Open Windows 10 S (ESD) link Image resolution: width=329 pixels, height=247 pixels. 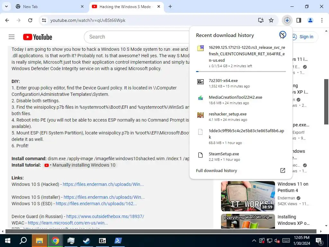[96, 204]
